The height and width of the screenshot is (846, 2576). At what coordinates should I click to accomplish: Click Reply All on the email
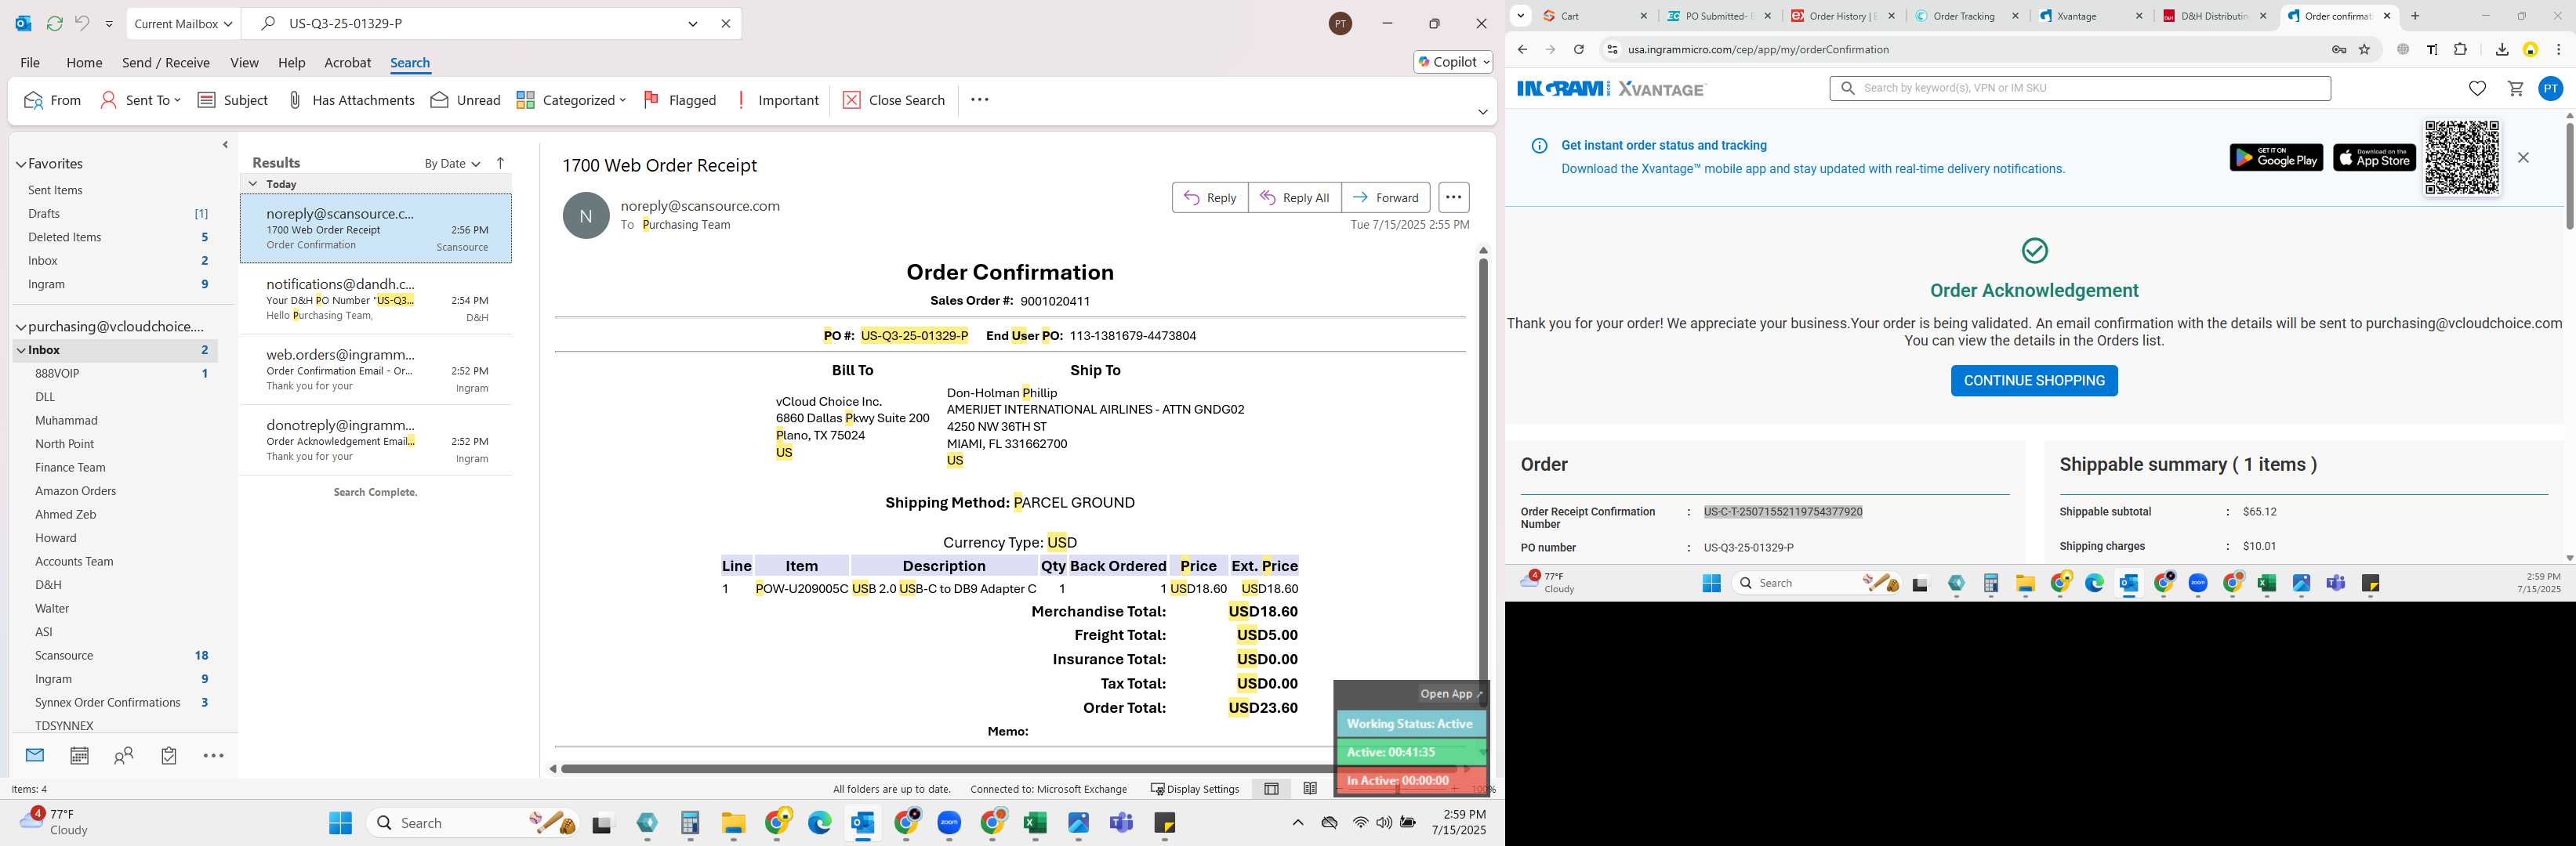coord(1295,197)
